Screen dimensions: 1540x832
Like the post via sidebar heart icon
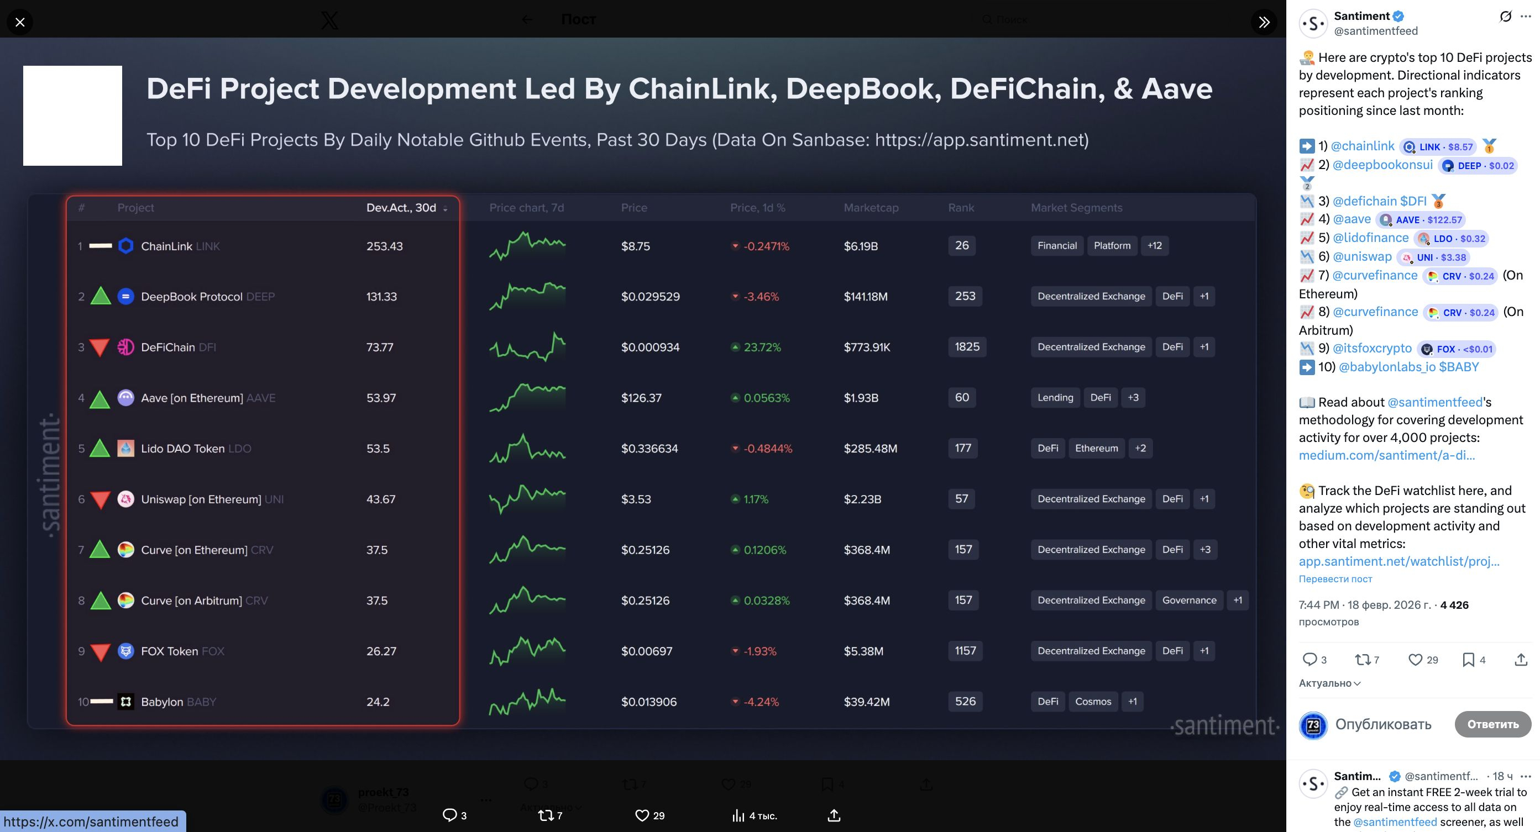click(x=1415, y=659)
